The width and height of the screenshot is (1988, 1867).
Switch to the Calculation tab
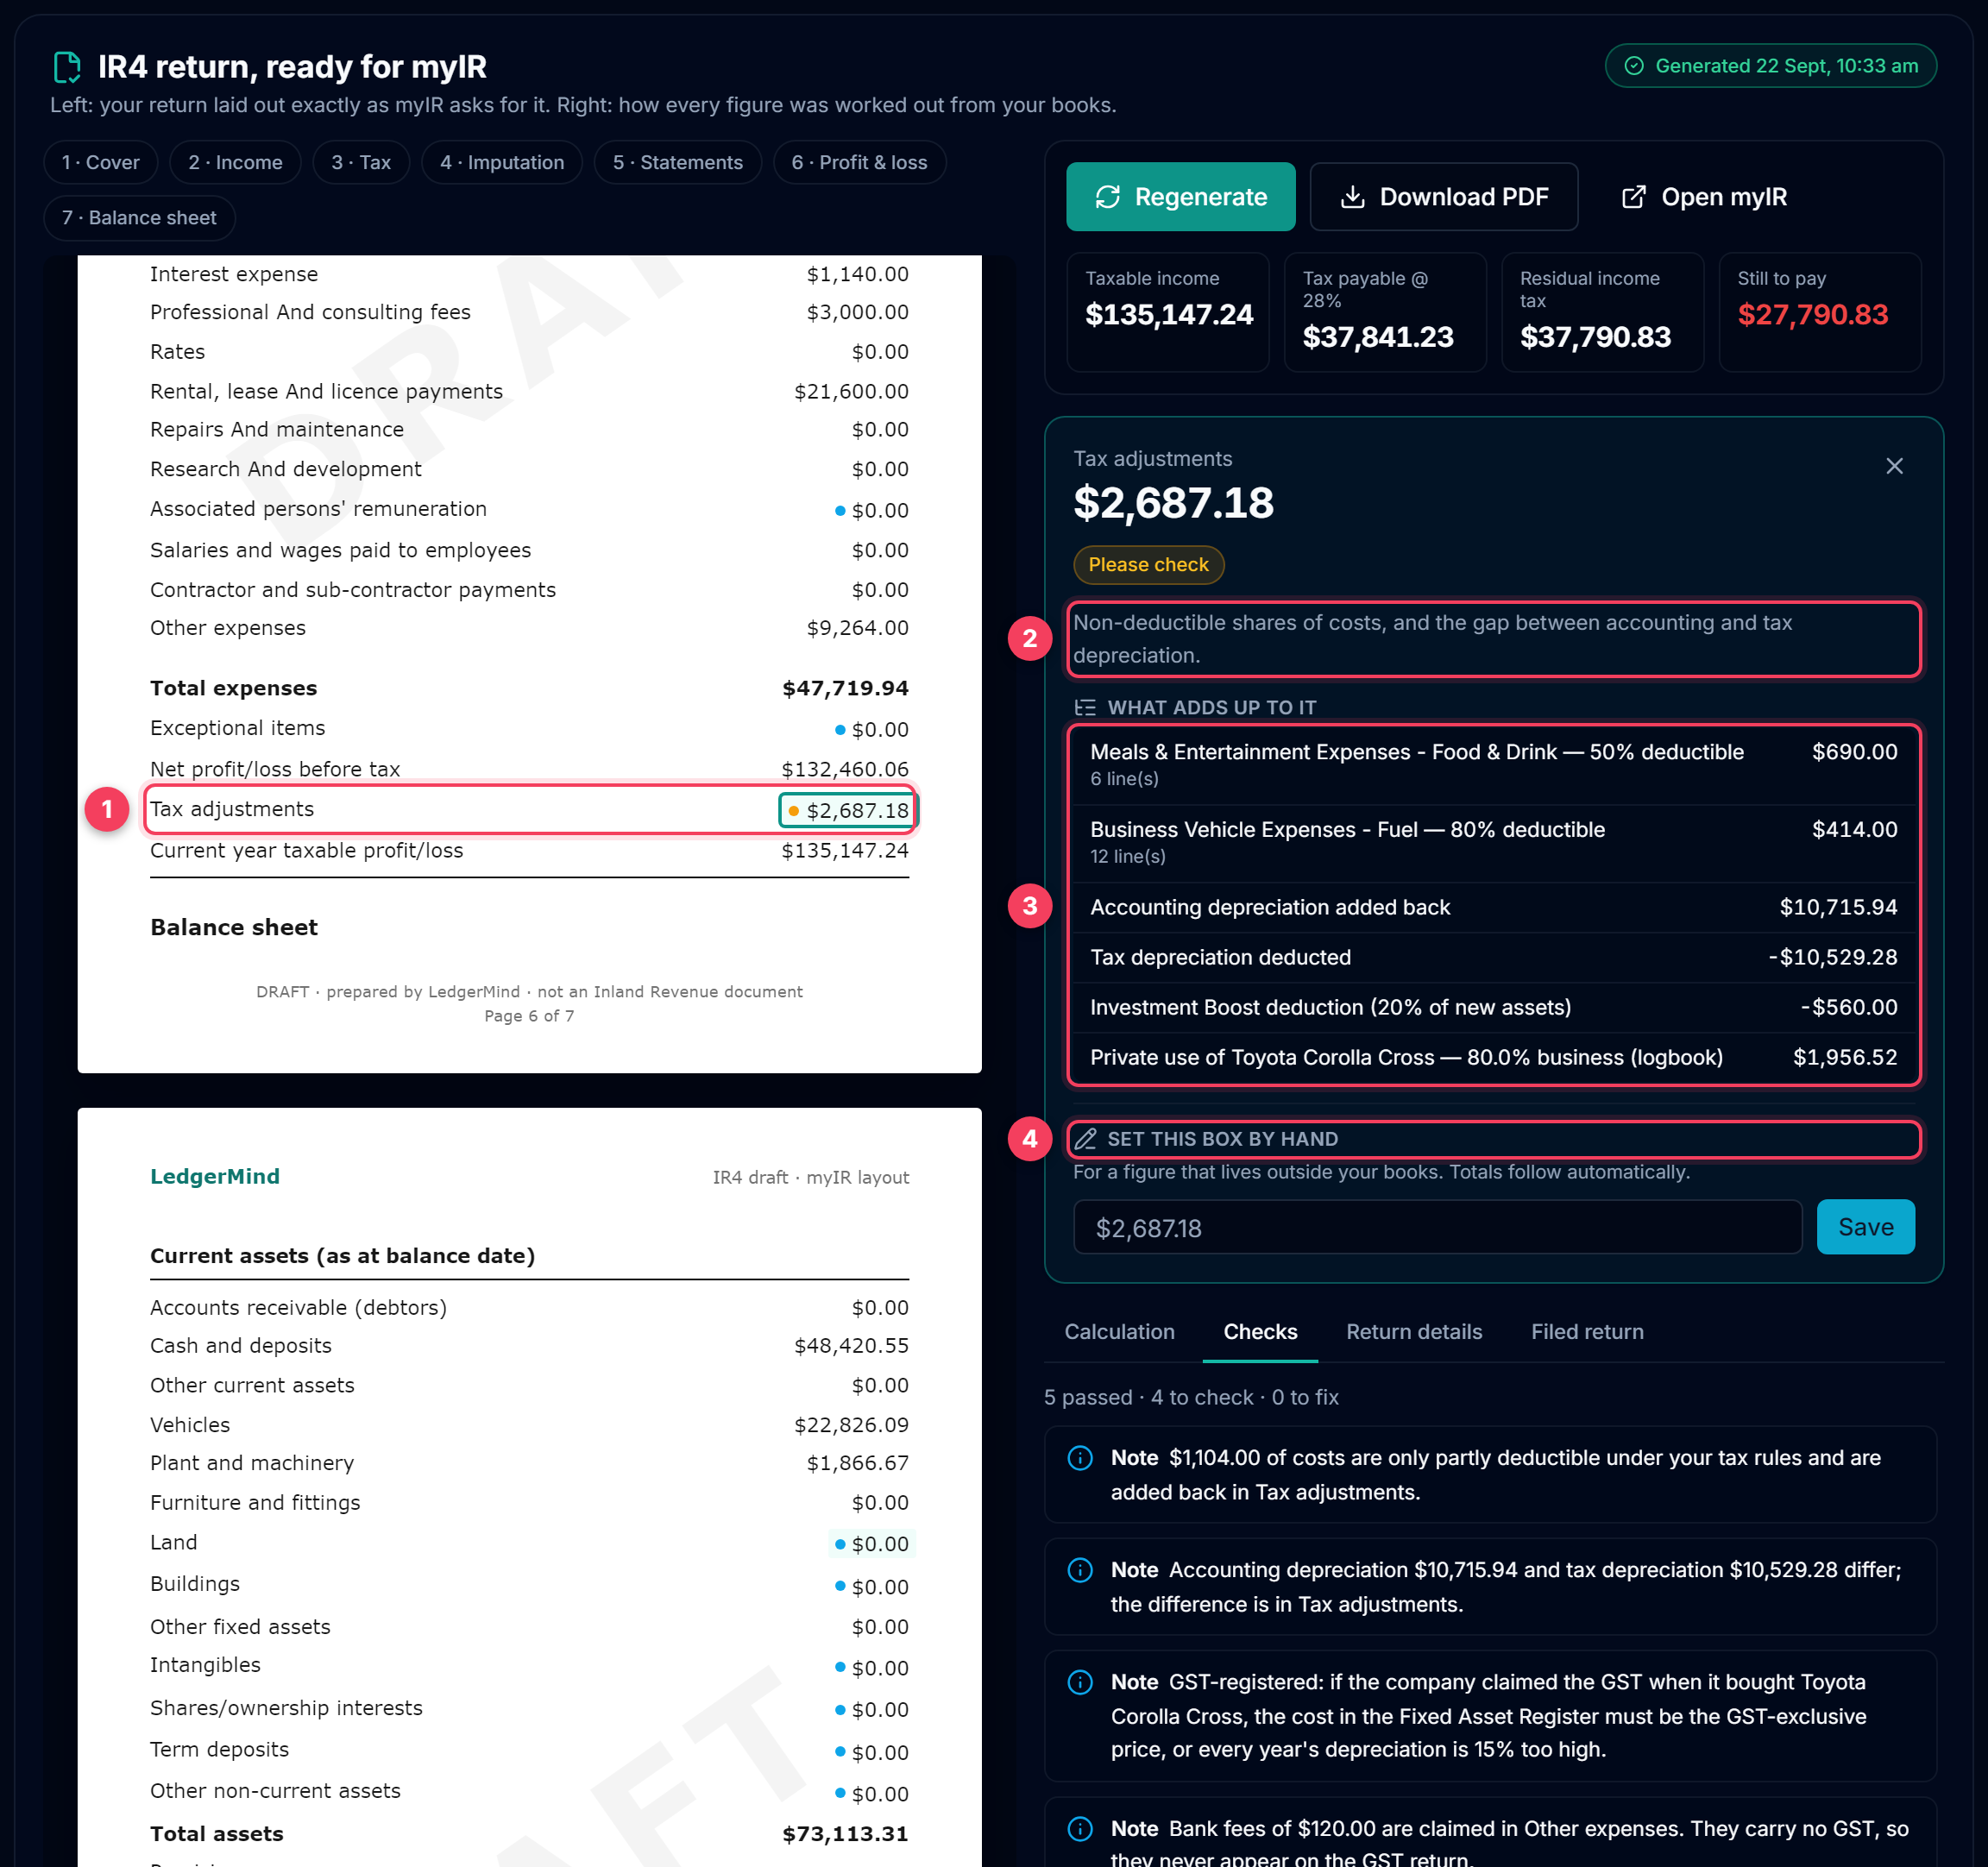coord(1119,1331)
